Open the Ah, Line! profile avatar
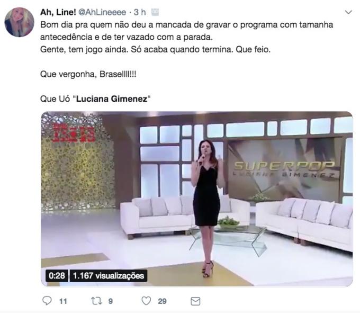 [x=20, y=22]
